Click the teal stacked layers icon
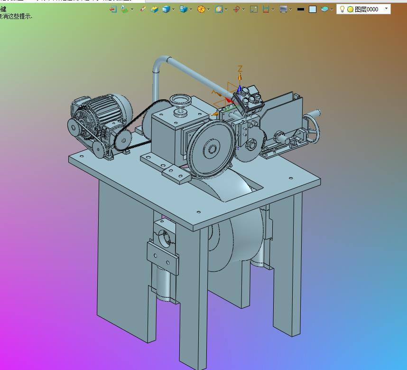 tap(324, 9)
